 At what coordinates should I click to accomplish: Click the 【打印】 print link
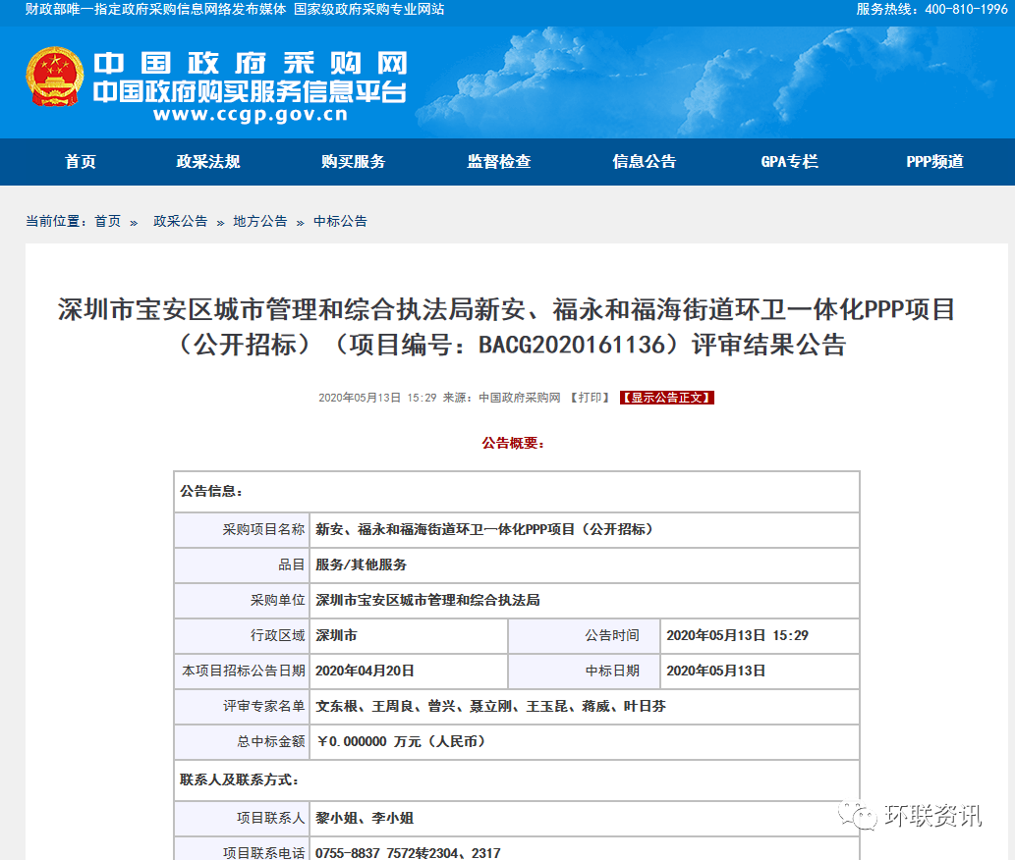tap(590, 398)
